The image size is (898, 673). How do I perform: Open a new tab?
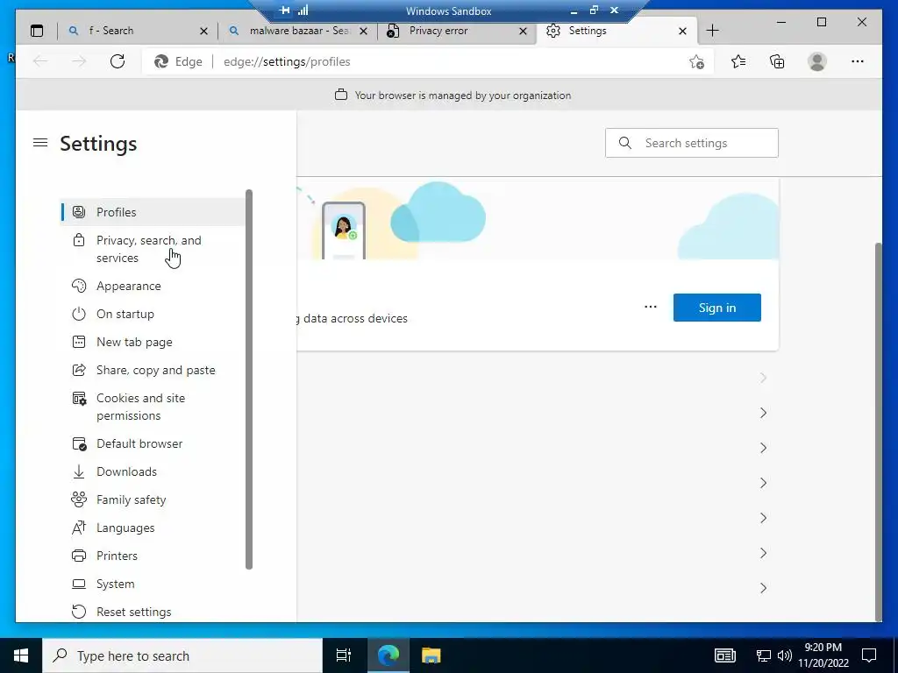pyautogui.click(x=712, y=31)
